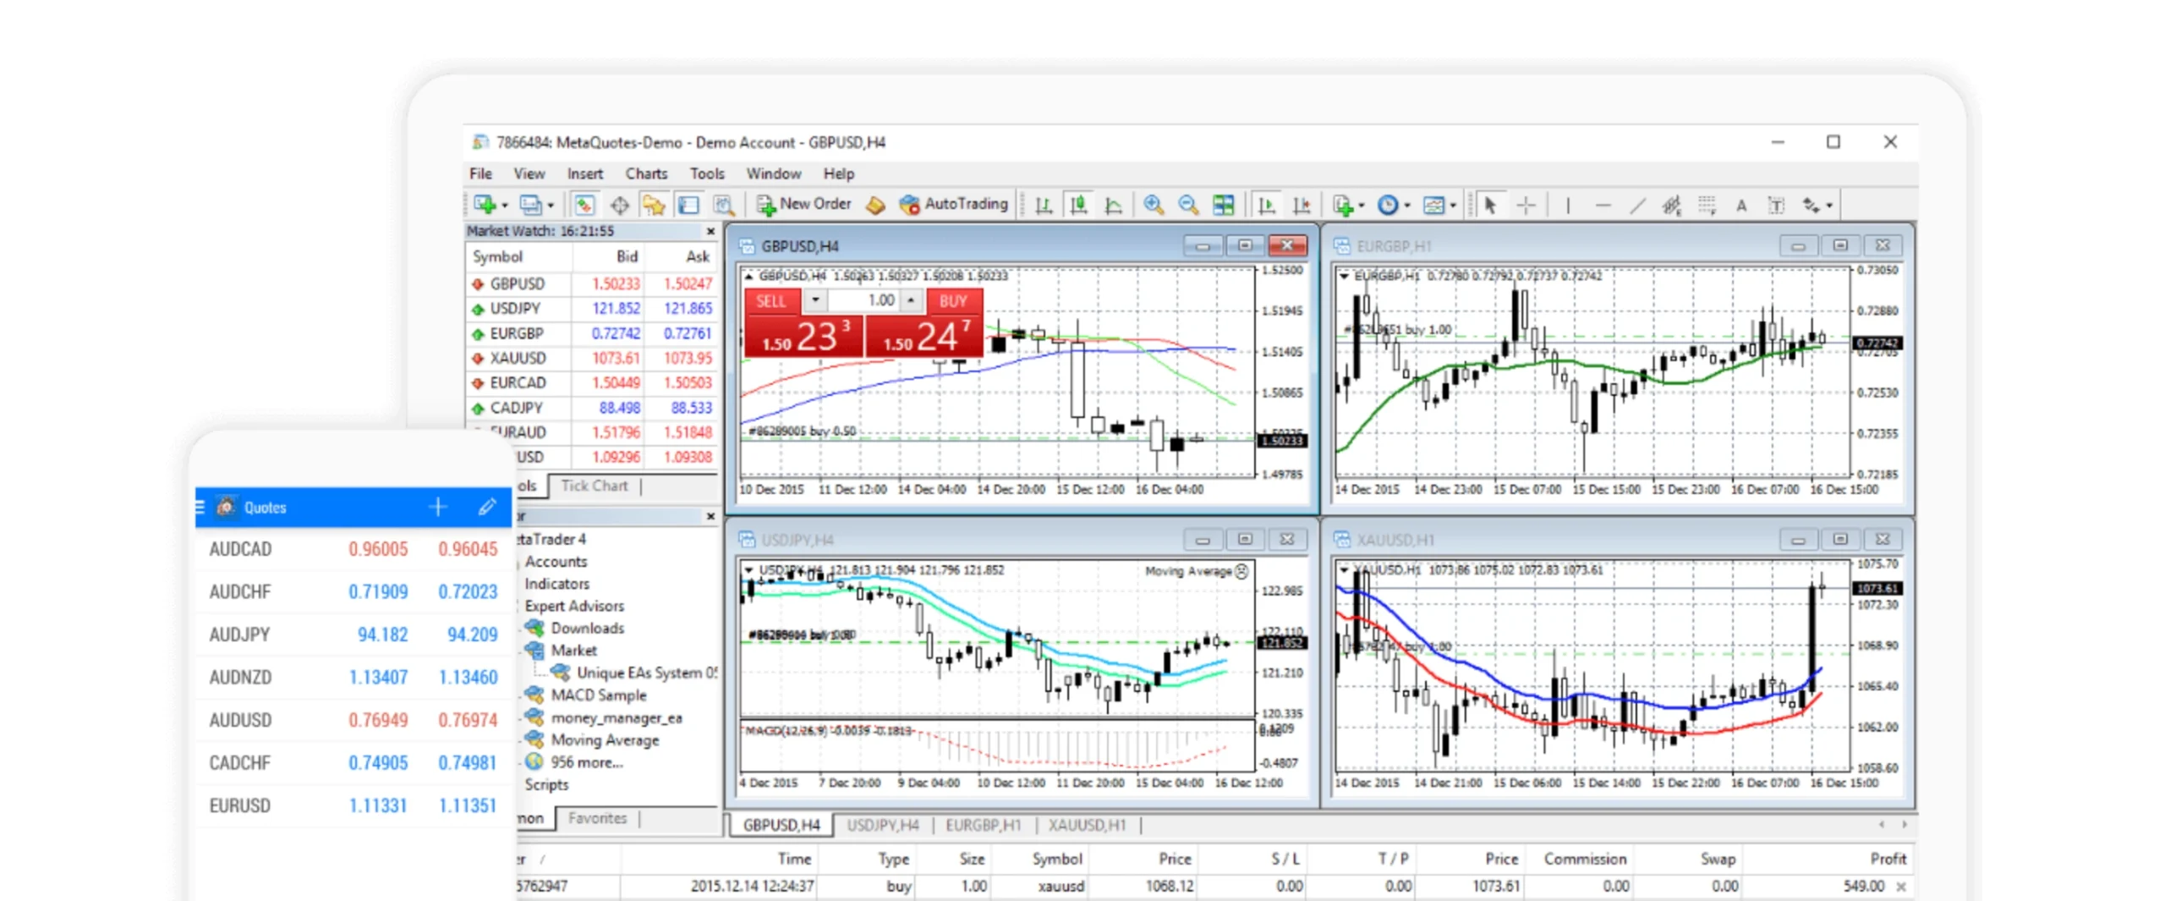Zoom out on the chart
The width and height of the screenshot is (2165, 901).
point(1188,205)
